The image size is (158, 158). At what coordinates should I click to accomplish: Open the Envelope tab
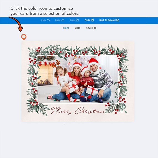91,28
